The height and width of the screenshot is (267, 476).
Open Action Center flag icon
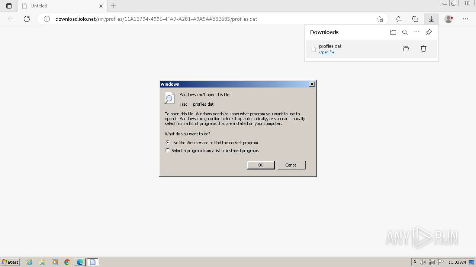tap(441, 262)
